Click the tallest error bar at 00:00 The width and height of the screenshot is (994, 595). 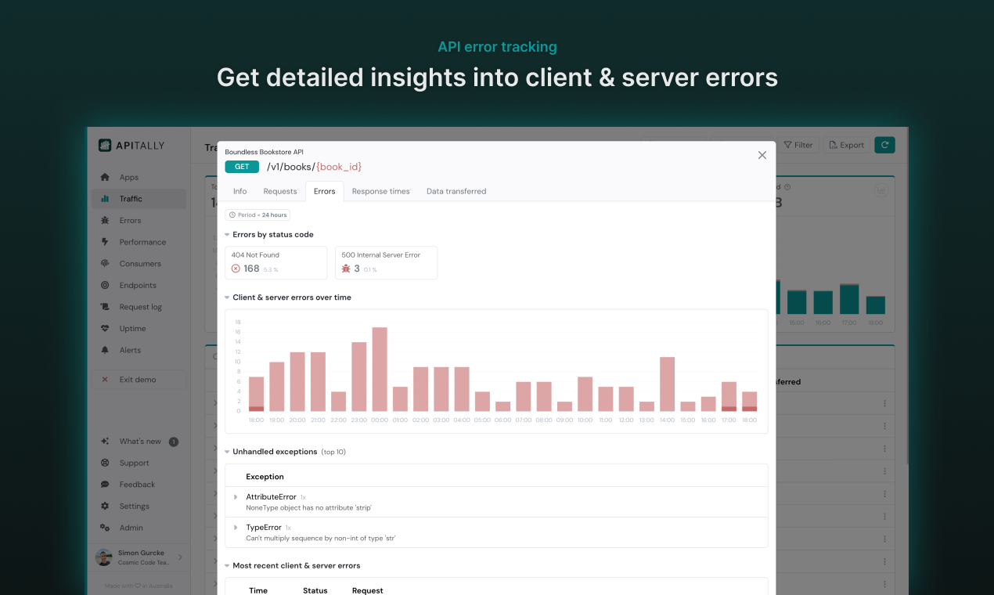380,370
